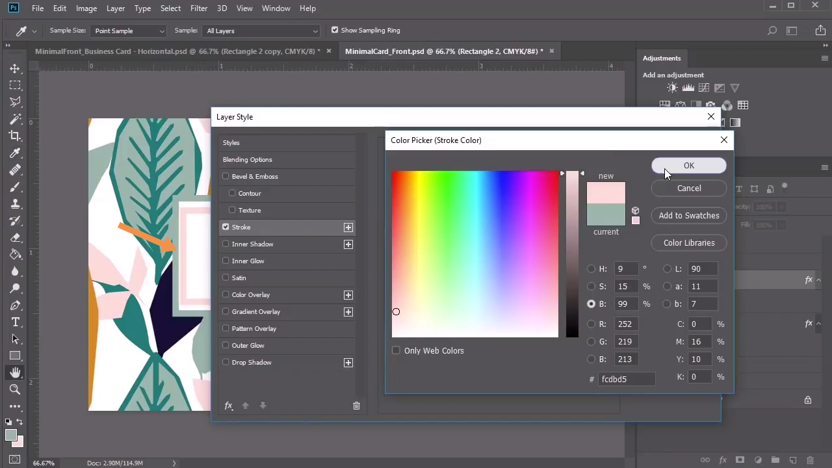
Task: Select the Magic Wand tool
Action: pos(15,119)
